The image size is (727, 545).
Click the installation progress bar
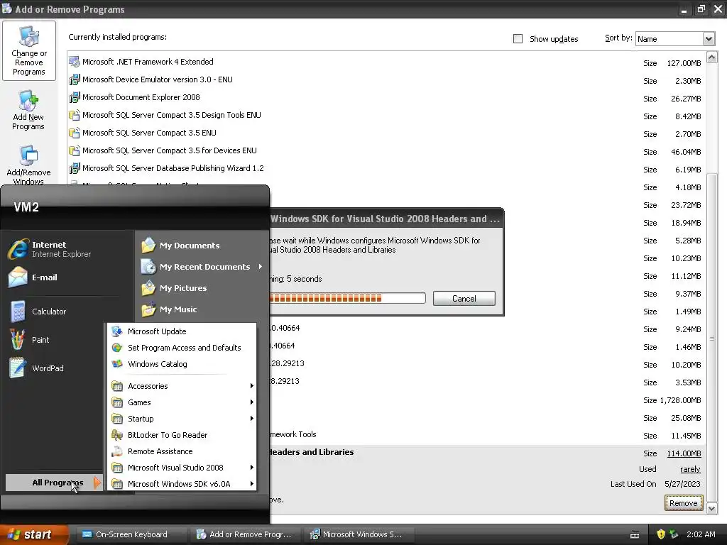pyautogui.click(x=347, y=298)
